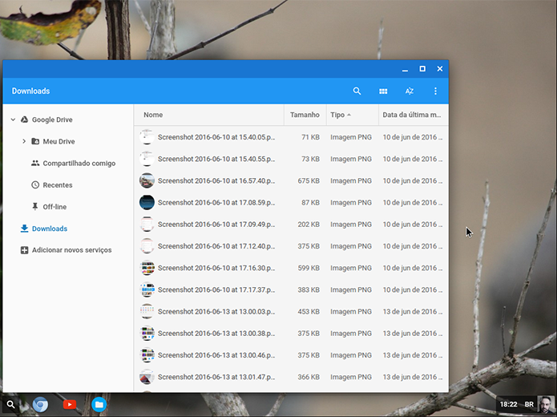Click the sort arrow beside Tipo
The image size is (557, 417).
(x=349, y=115)
